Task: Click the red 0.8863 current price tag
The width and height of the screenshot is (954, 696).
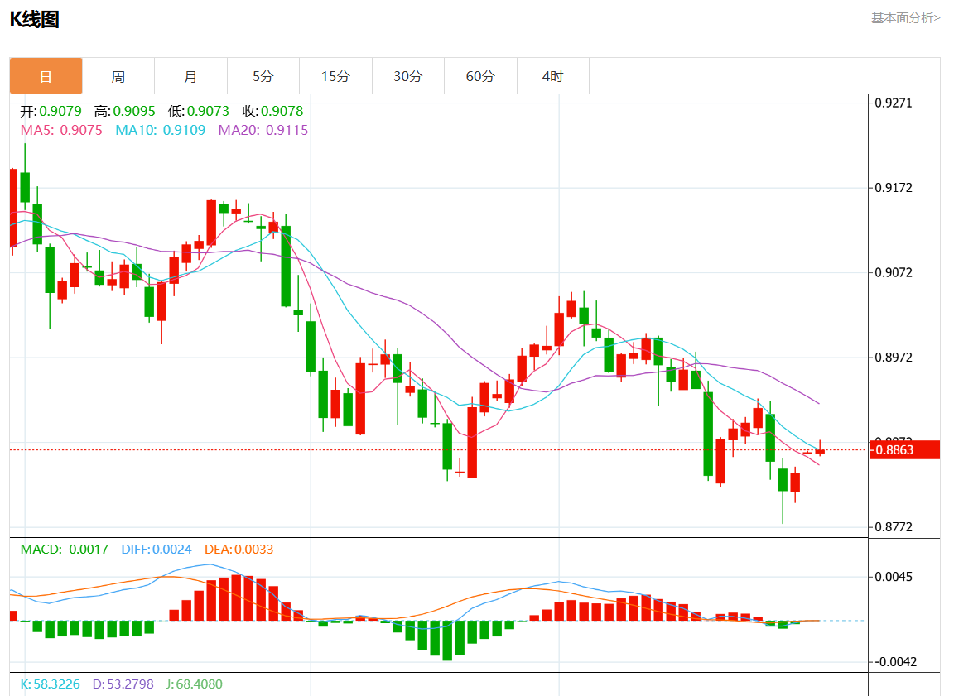Action: 904,450
